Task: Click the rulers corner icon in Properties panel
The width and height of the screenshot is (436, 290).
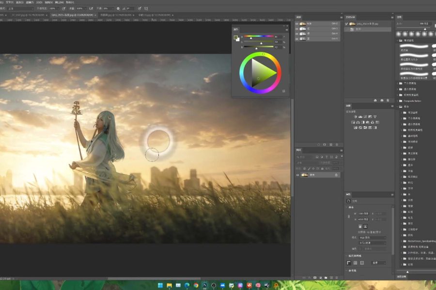Action: (x=348, y=263)
